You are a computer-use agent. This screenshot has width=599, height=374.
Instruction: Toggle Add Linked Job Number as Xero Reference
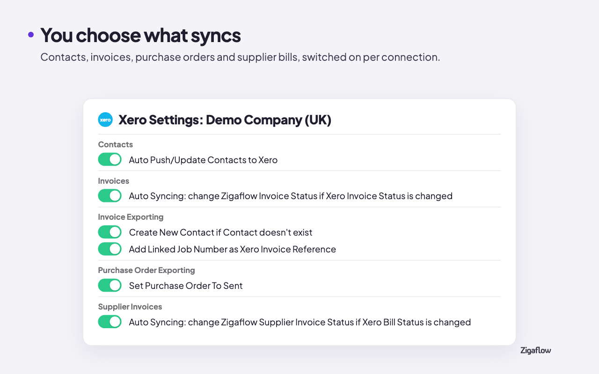click(110, 249)
